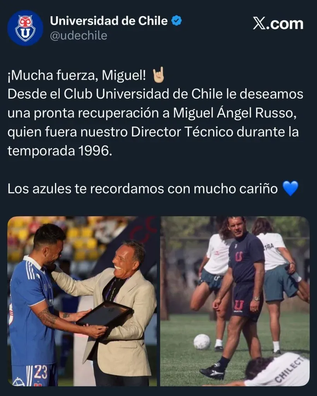
Task: Click the white soccer ball on grass
Action: pyautogui.click(x=202, y=342)
